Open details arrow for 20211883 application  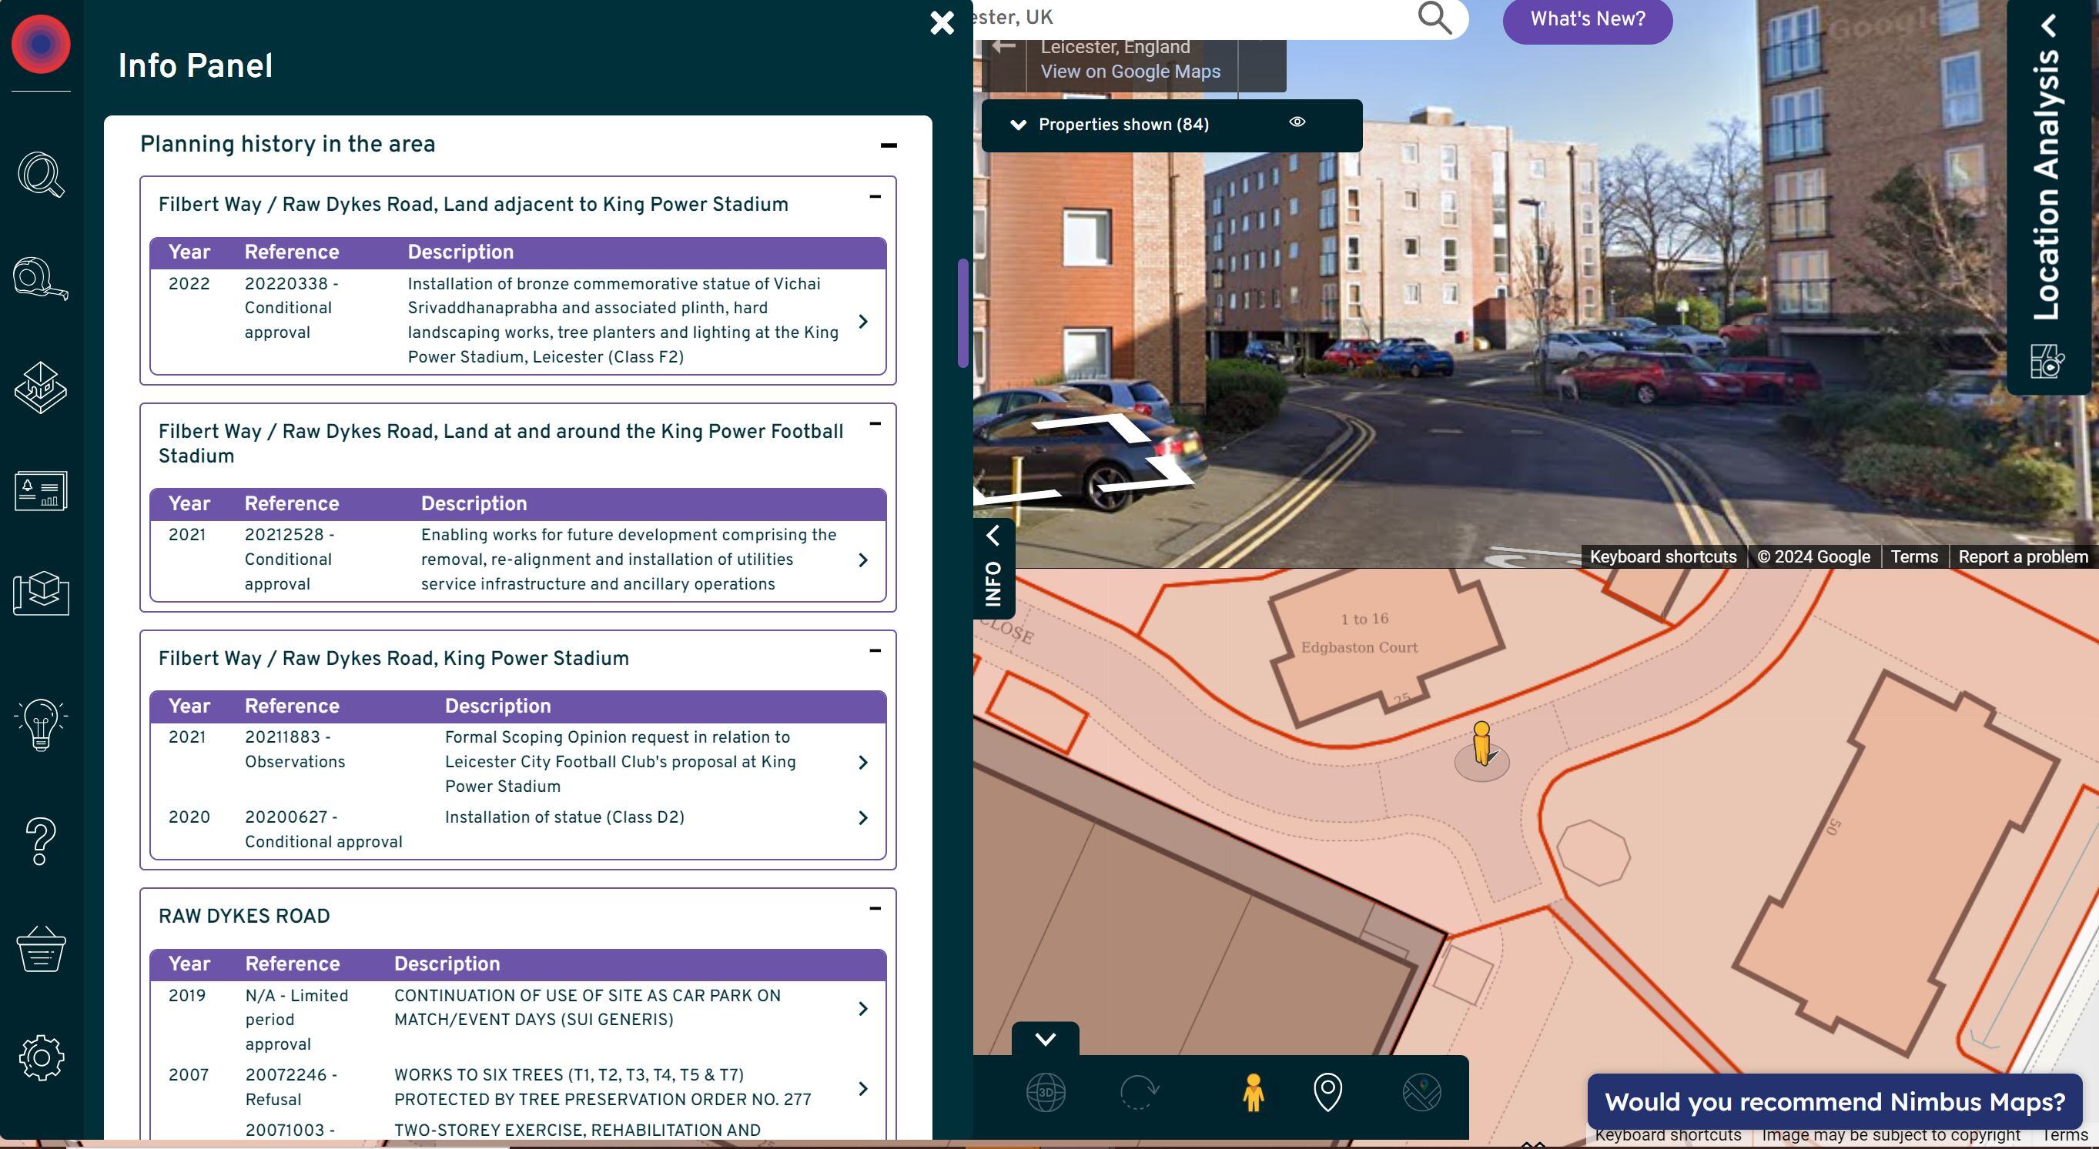click(864, 762)
